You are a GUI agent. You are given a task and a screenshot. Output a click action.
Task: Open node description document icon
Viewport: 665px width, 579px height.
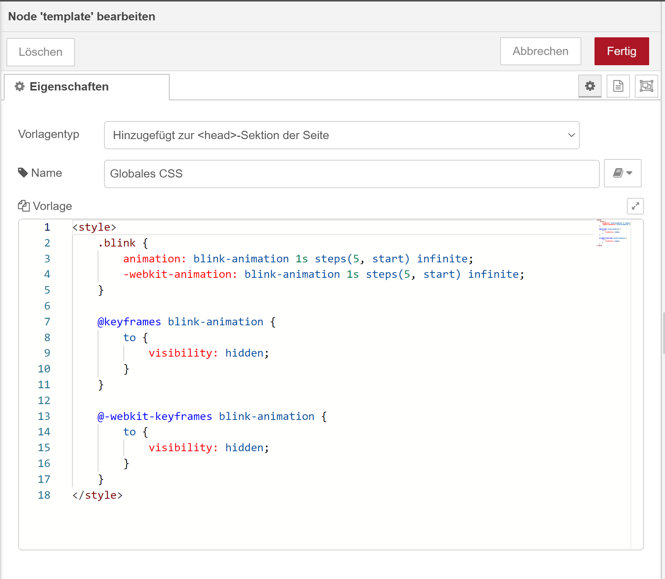[618, 86]
